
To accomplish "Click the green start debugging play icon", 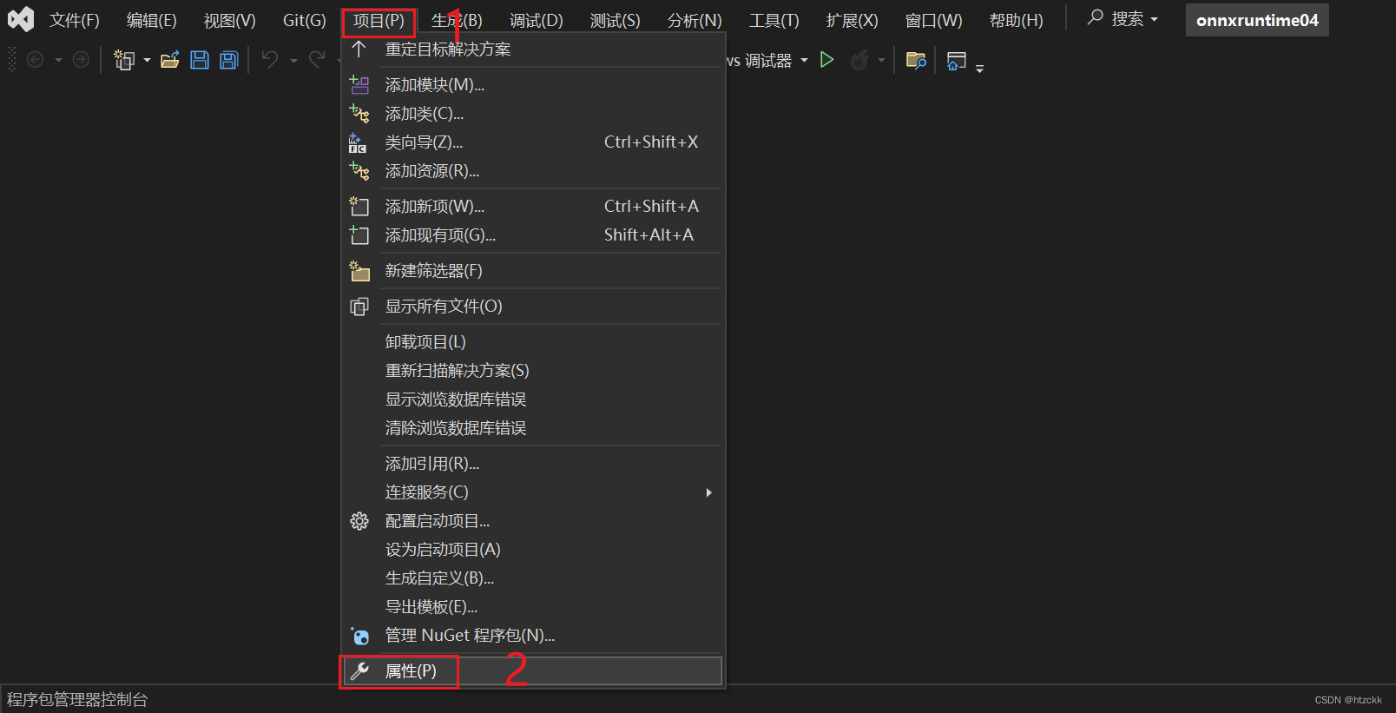I will tap(827, 60).
